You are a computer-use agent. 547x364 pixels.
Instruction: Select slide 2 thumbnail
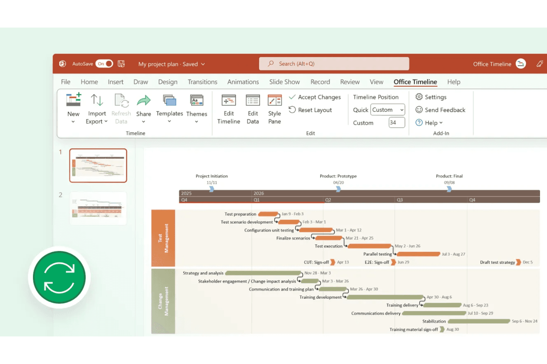(98, 208)
